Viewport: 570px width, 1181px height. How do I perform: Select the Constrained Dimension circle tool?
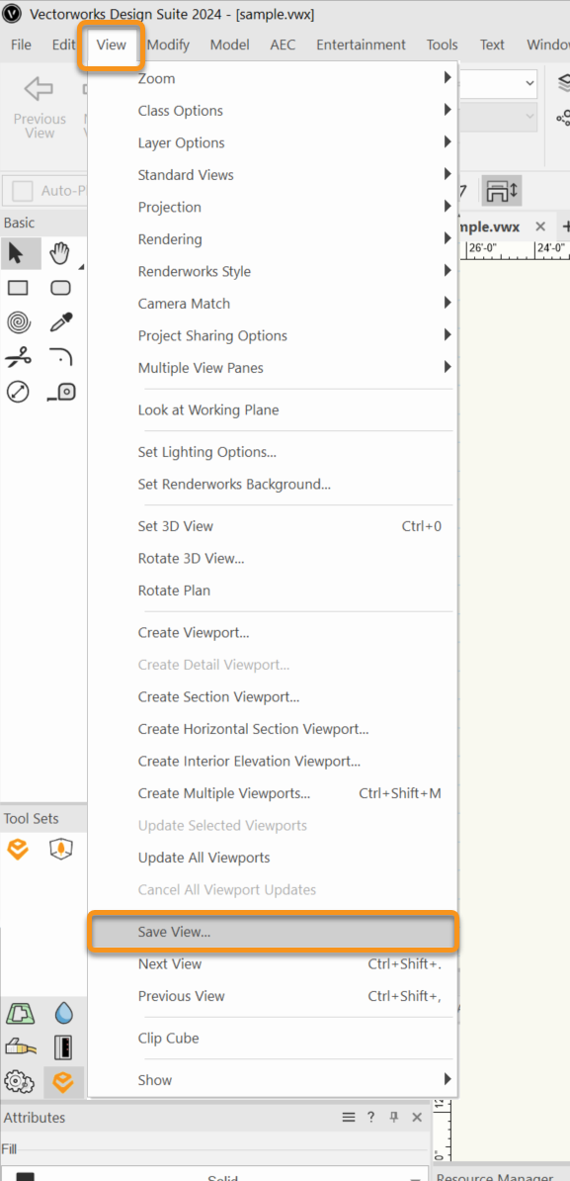coord(18,391)
